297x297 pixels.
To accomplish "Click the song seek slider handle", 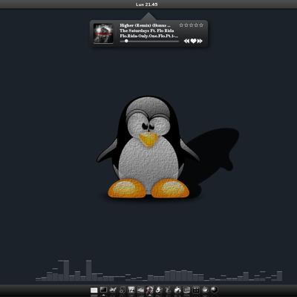I will pos(126,41).
